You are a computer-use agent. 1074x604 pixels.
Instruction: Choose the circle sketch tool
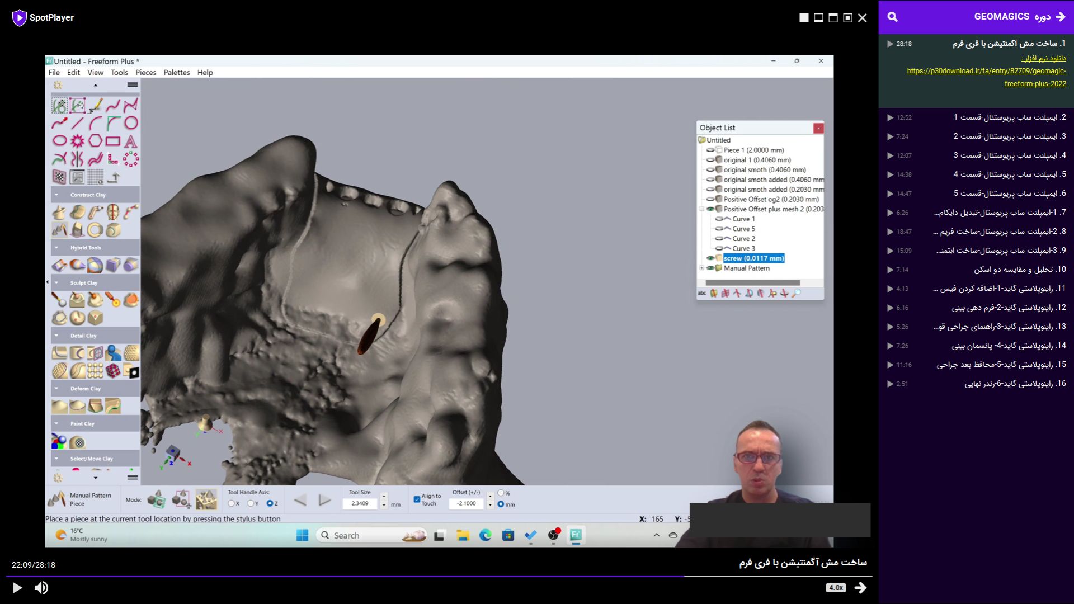pos(131,123)
